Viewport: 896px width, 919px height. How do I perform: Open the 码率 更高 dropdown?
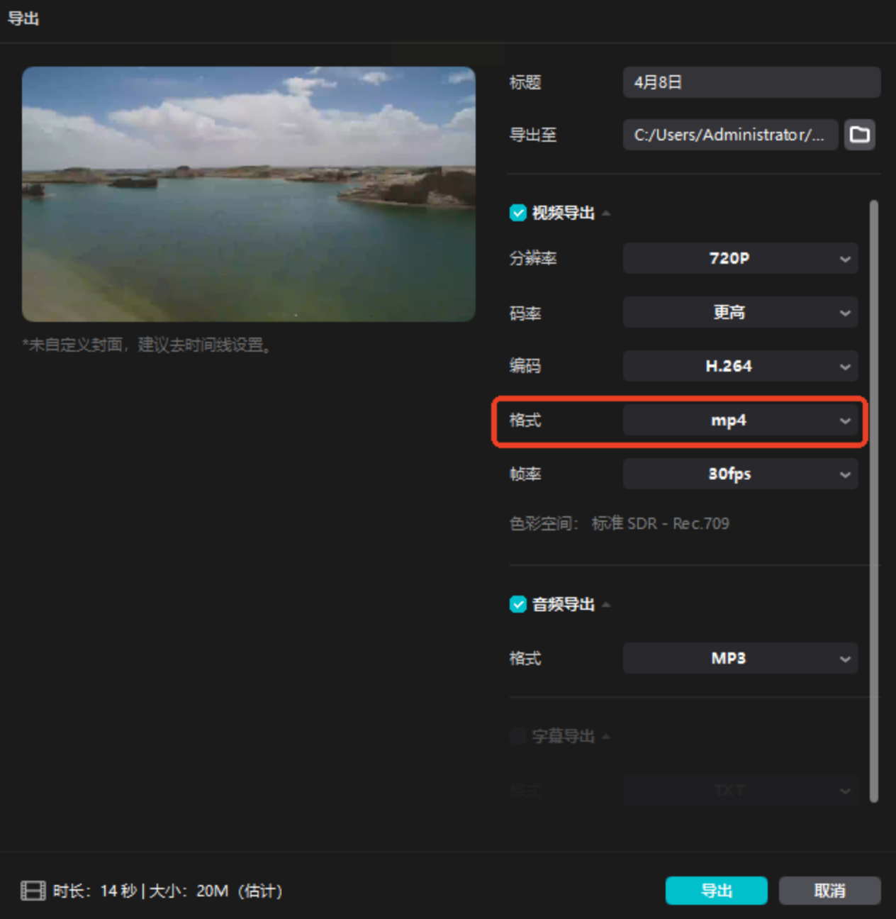pos(740,312)
